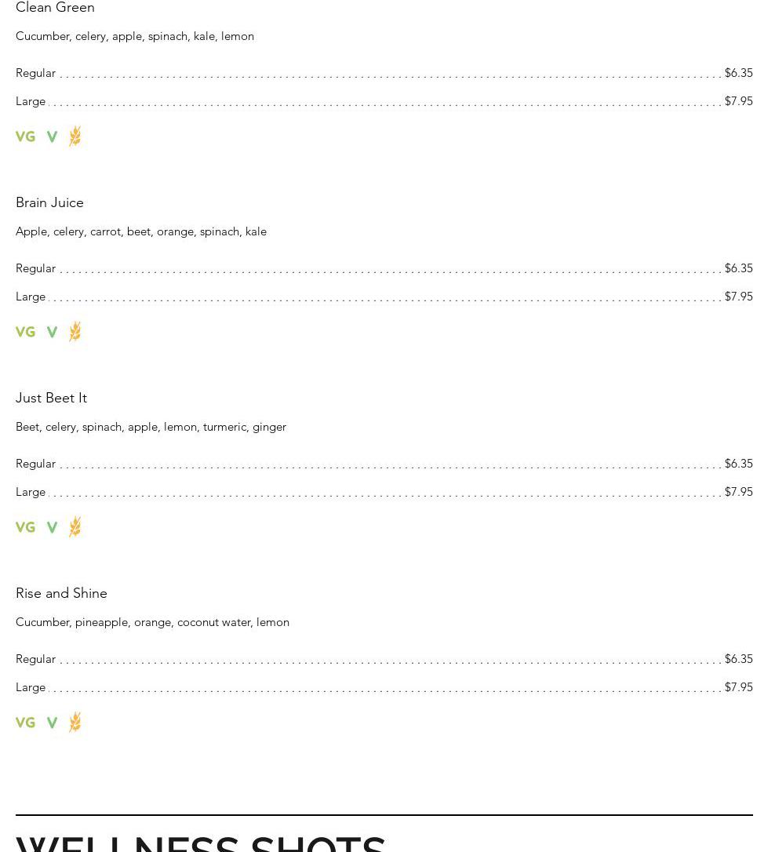Click the VG icon under Clean Green

coord(25,137)
